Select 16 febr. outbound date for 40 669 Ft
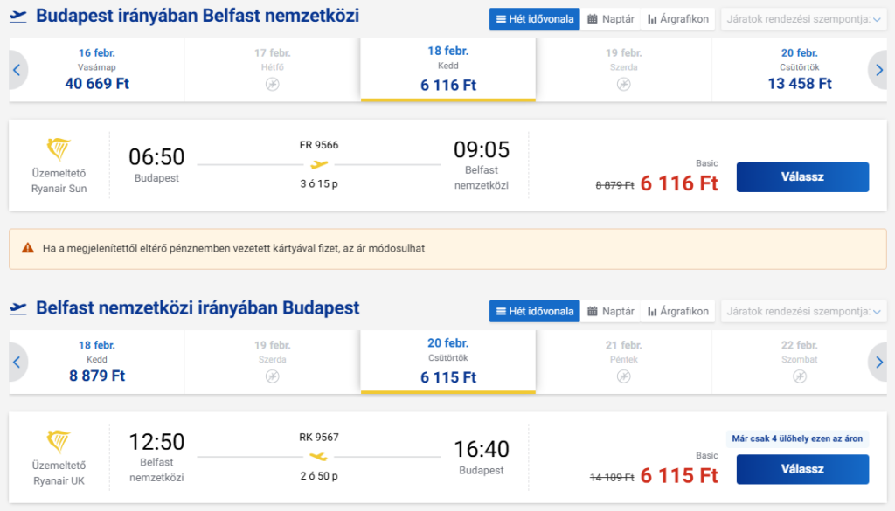895x511 pixels. tap(97, 70)
